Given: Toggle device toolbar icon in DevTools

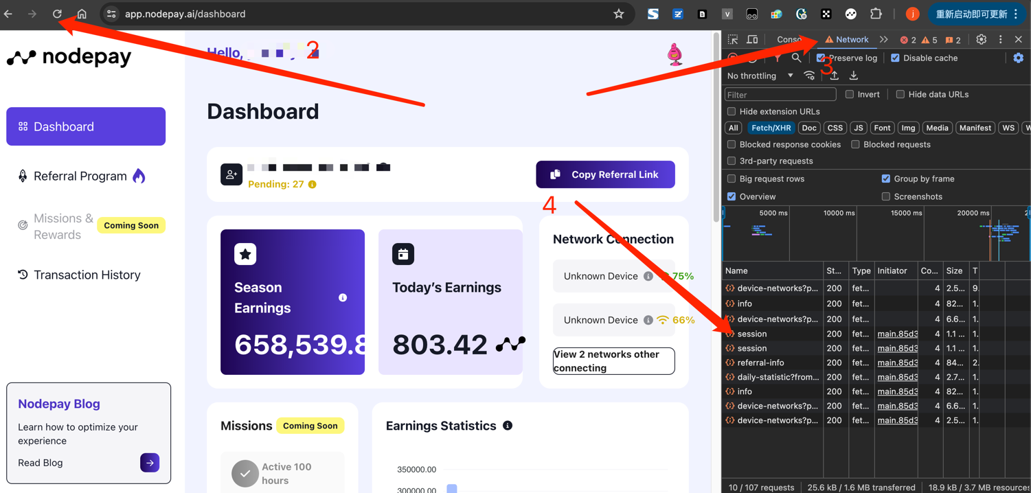Looking at the screenshot, I should [x=752, y=40].
